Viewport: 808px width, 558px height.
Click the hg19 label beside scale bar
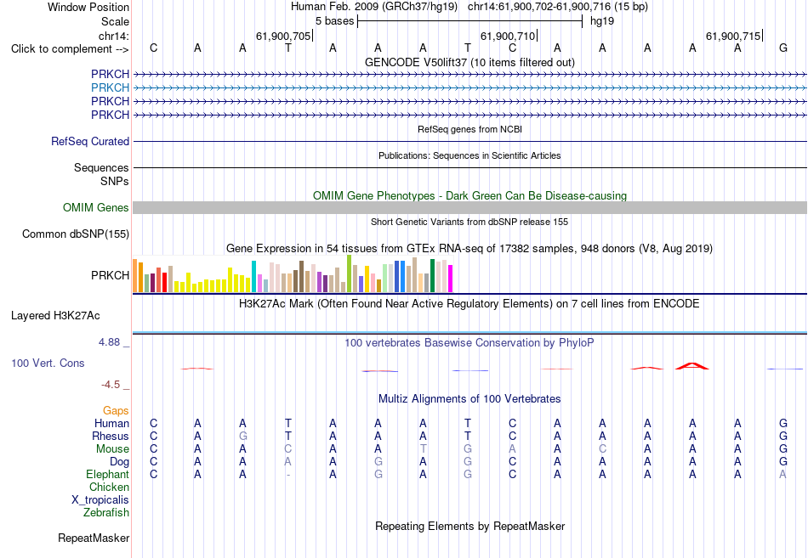coord(602,21)
